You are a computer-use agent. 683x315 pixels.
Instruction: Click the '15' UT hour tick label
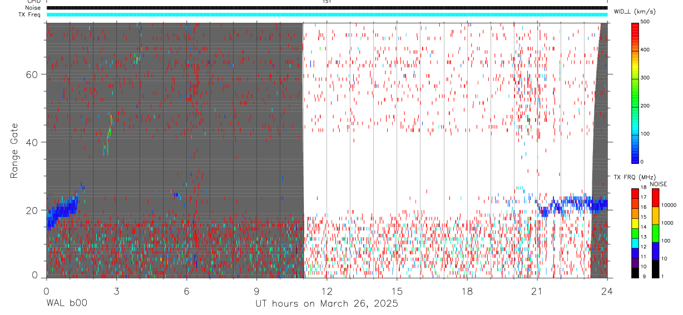tap(397, 291)
